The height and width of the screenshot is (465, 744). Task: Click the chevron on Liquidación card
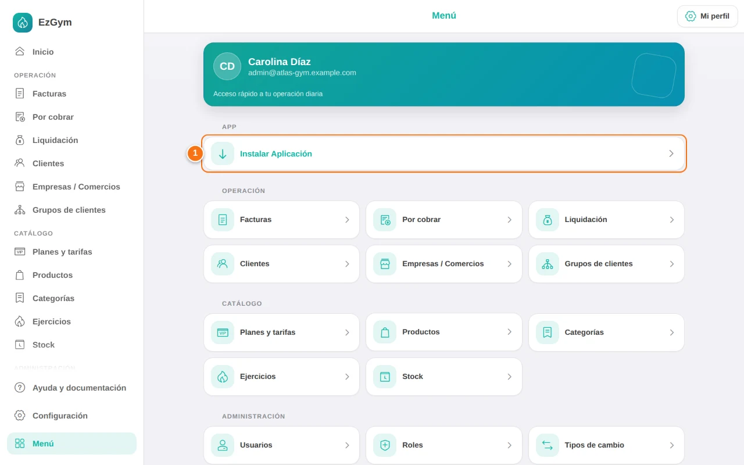671,220
